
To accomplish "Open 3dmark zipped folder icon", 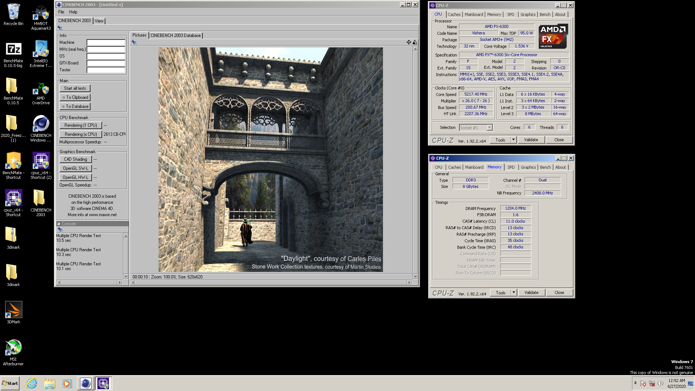I will click(x=13, y=238).
